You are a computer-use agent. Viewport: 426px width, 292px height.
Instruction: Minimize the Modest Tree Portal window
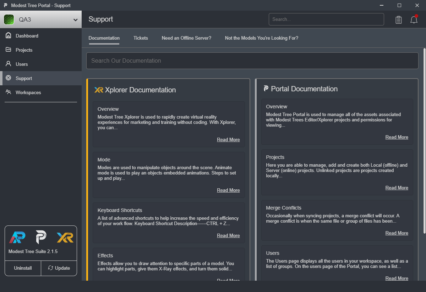pos(382,5)
